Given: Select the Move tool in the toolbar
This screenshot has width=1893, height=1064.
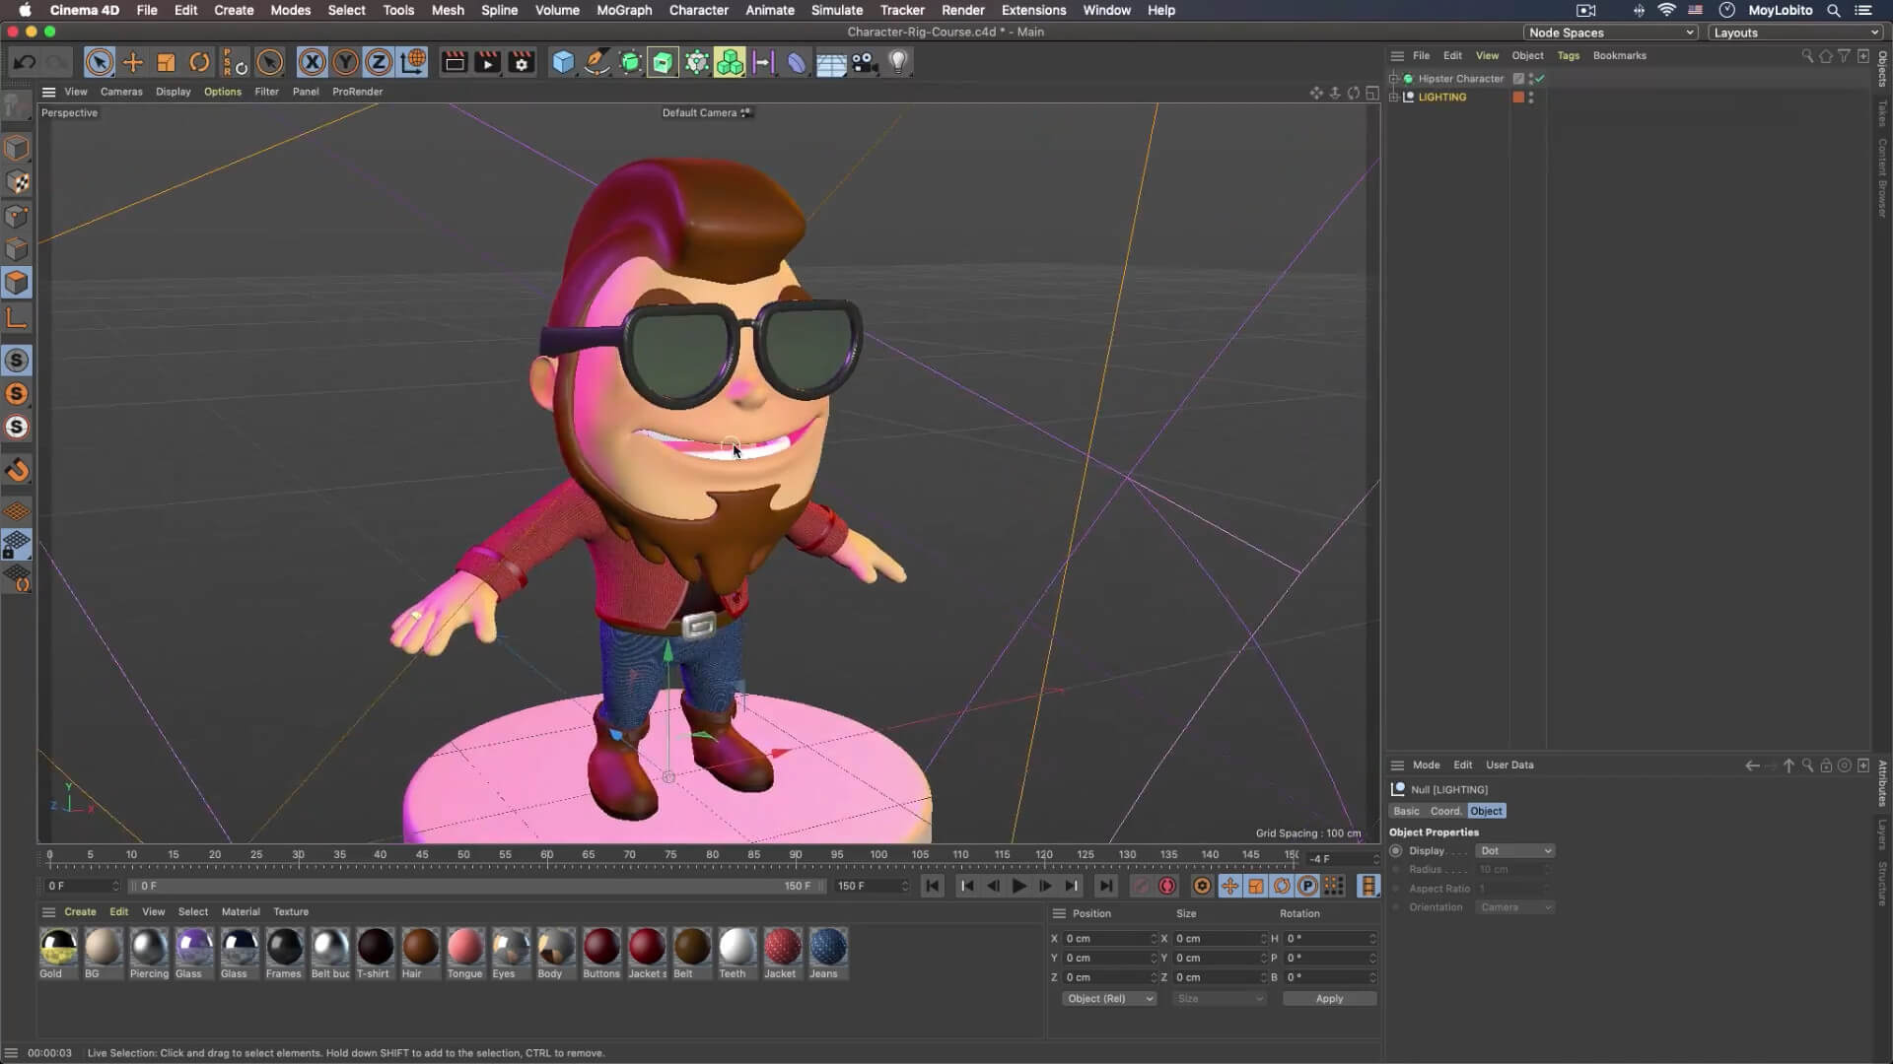Looking at the screenshot, I should (x=133, y=62).
